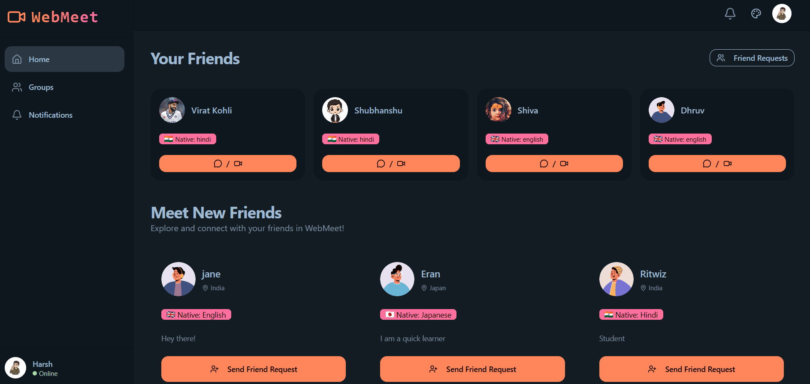810x384 pixels.
Task: Open your profile from the top-right avatar
Action: tap(782, 13)
